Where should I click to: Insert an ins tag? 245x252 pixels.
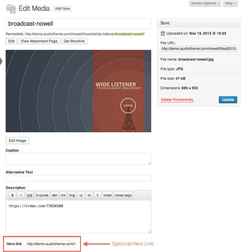click(63, 195)
